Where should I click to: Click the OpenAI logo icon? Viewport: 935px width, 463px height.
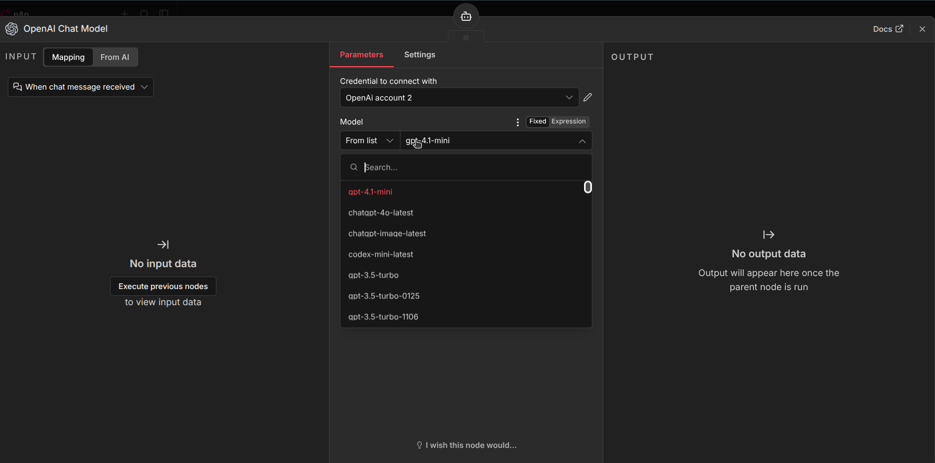[11, 29]
